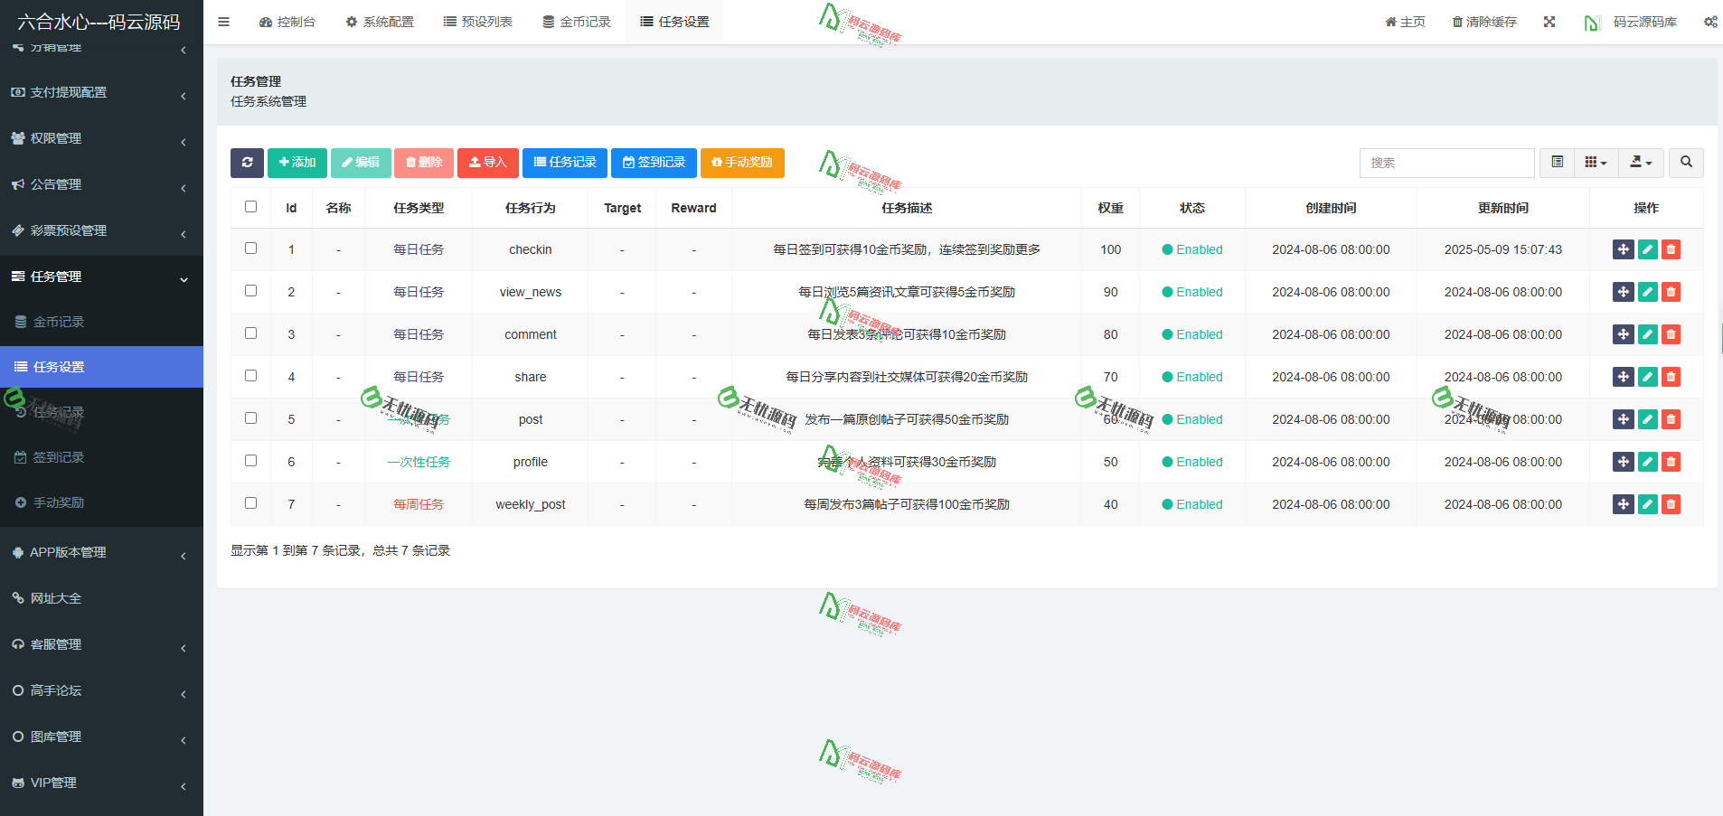Open the export dropdown above the table
This screenshot has width=1723, height=816.
pos(1641,163)
